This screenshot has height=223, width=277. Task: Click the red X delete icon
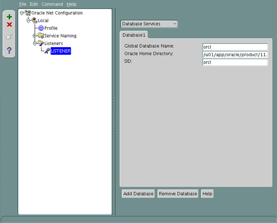9,25
